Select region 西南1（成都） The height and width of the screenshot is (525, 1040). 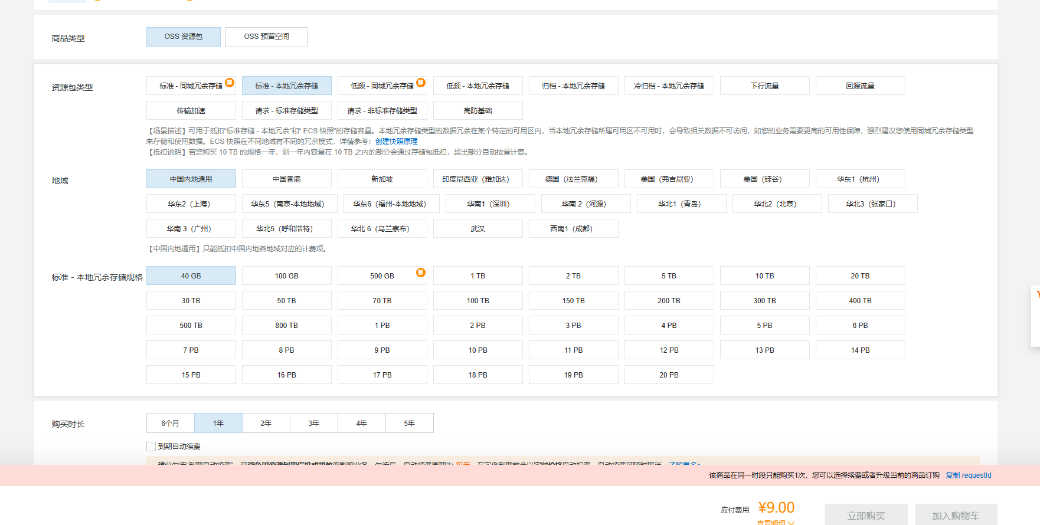coord(574,229)
